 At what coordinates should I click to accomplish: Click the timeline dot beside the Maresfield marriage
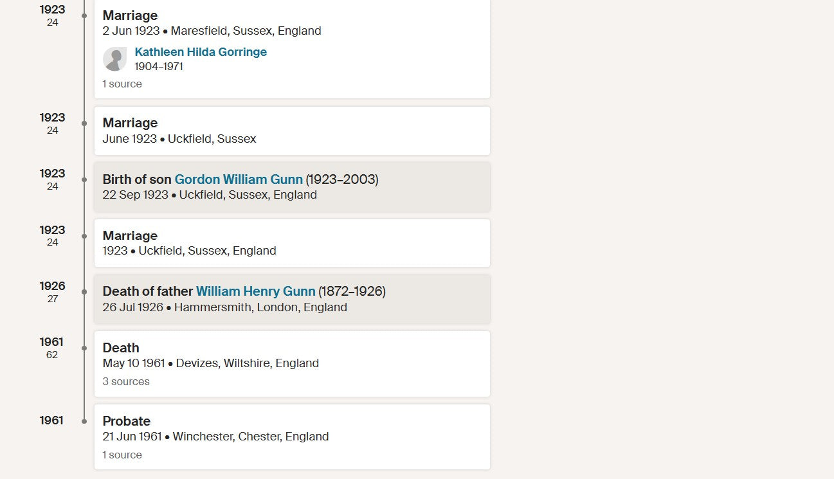tap(84, 15)
